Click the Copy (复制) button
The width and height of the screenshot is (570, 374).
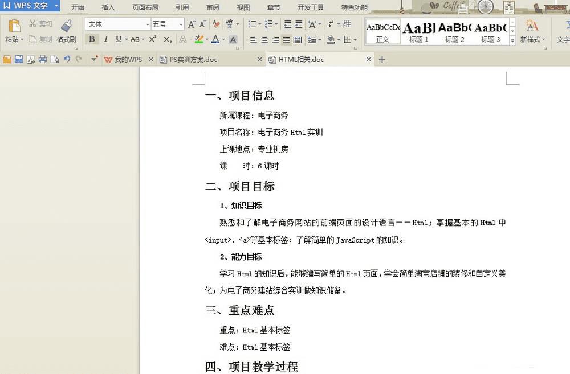(40, 39)
